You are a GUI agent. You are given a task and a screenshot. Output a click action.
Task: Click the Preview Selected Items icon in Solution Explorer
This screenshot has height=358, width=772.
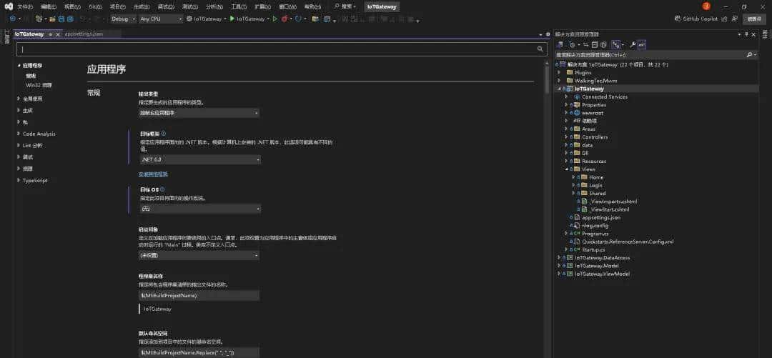click(641, 45)
